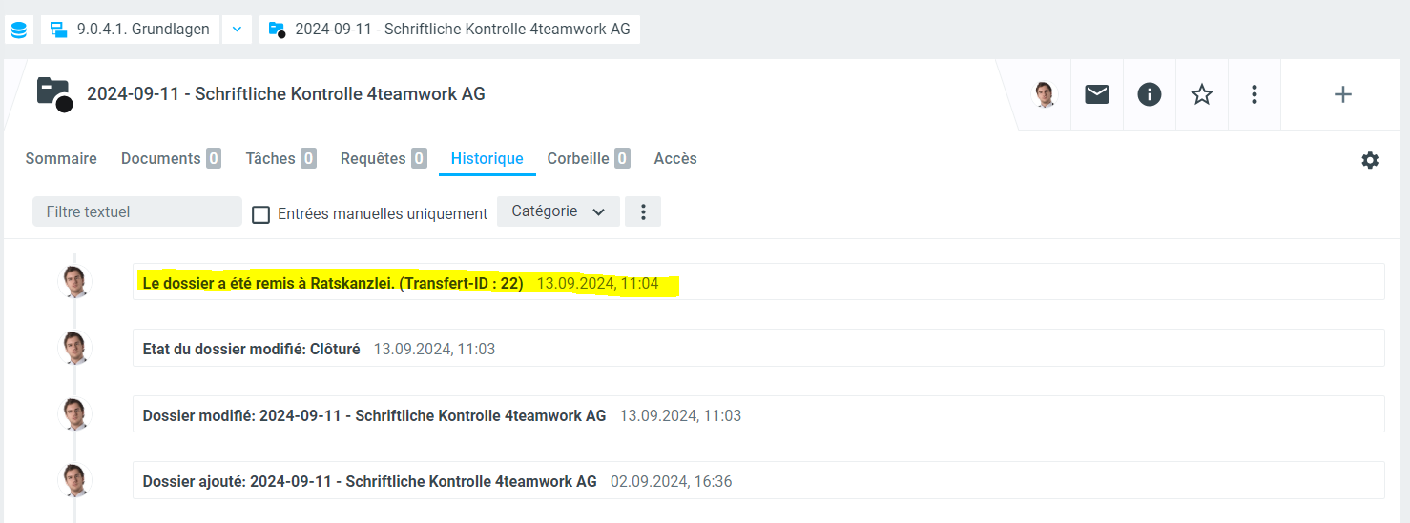Focus the "Filtre textuel" input field
Viewport: 1410px width, 523px height.
coord(137,211)
